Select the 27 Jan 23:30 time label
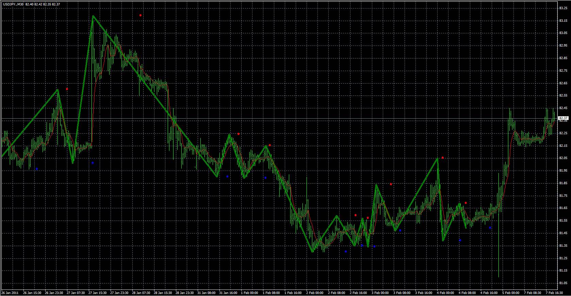 (120, 293)
